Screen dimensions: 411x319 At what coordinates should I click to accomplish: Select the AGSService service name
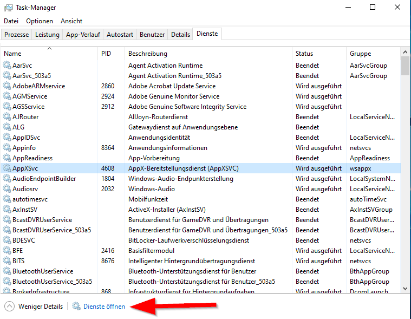[28, 106]
